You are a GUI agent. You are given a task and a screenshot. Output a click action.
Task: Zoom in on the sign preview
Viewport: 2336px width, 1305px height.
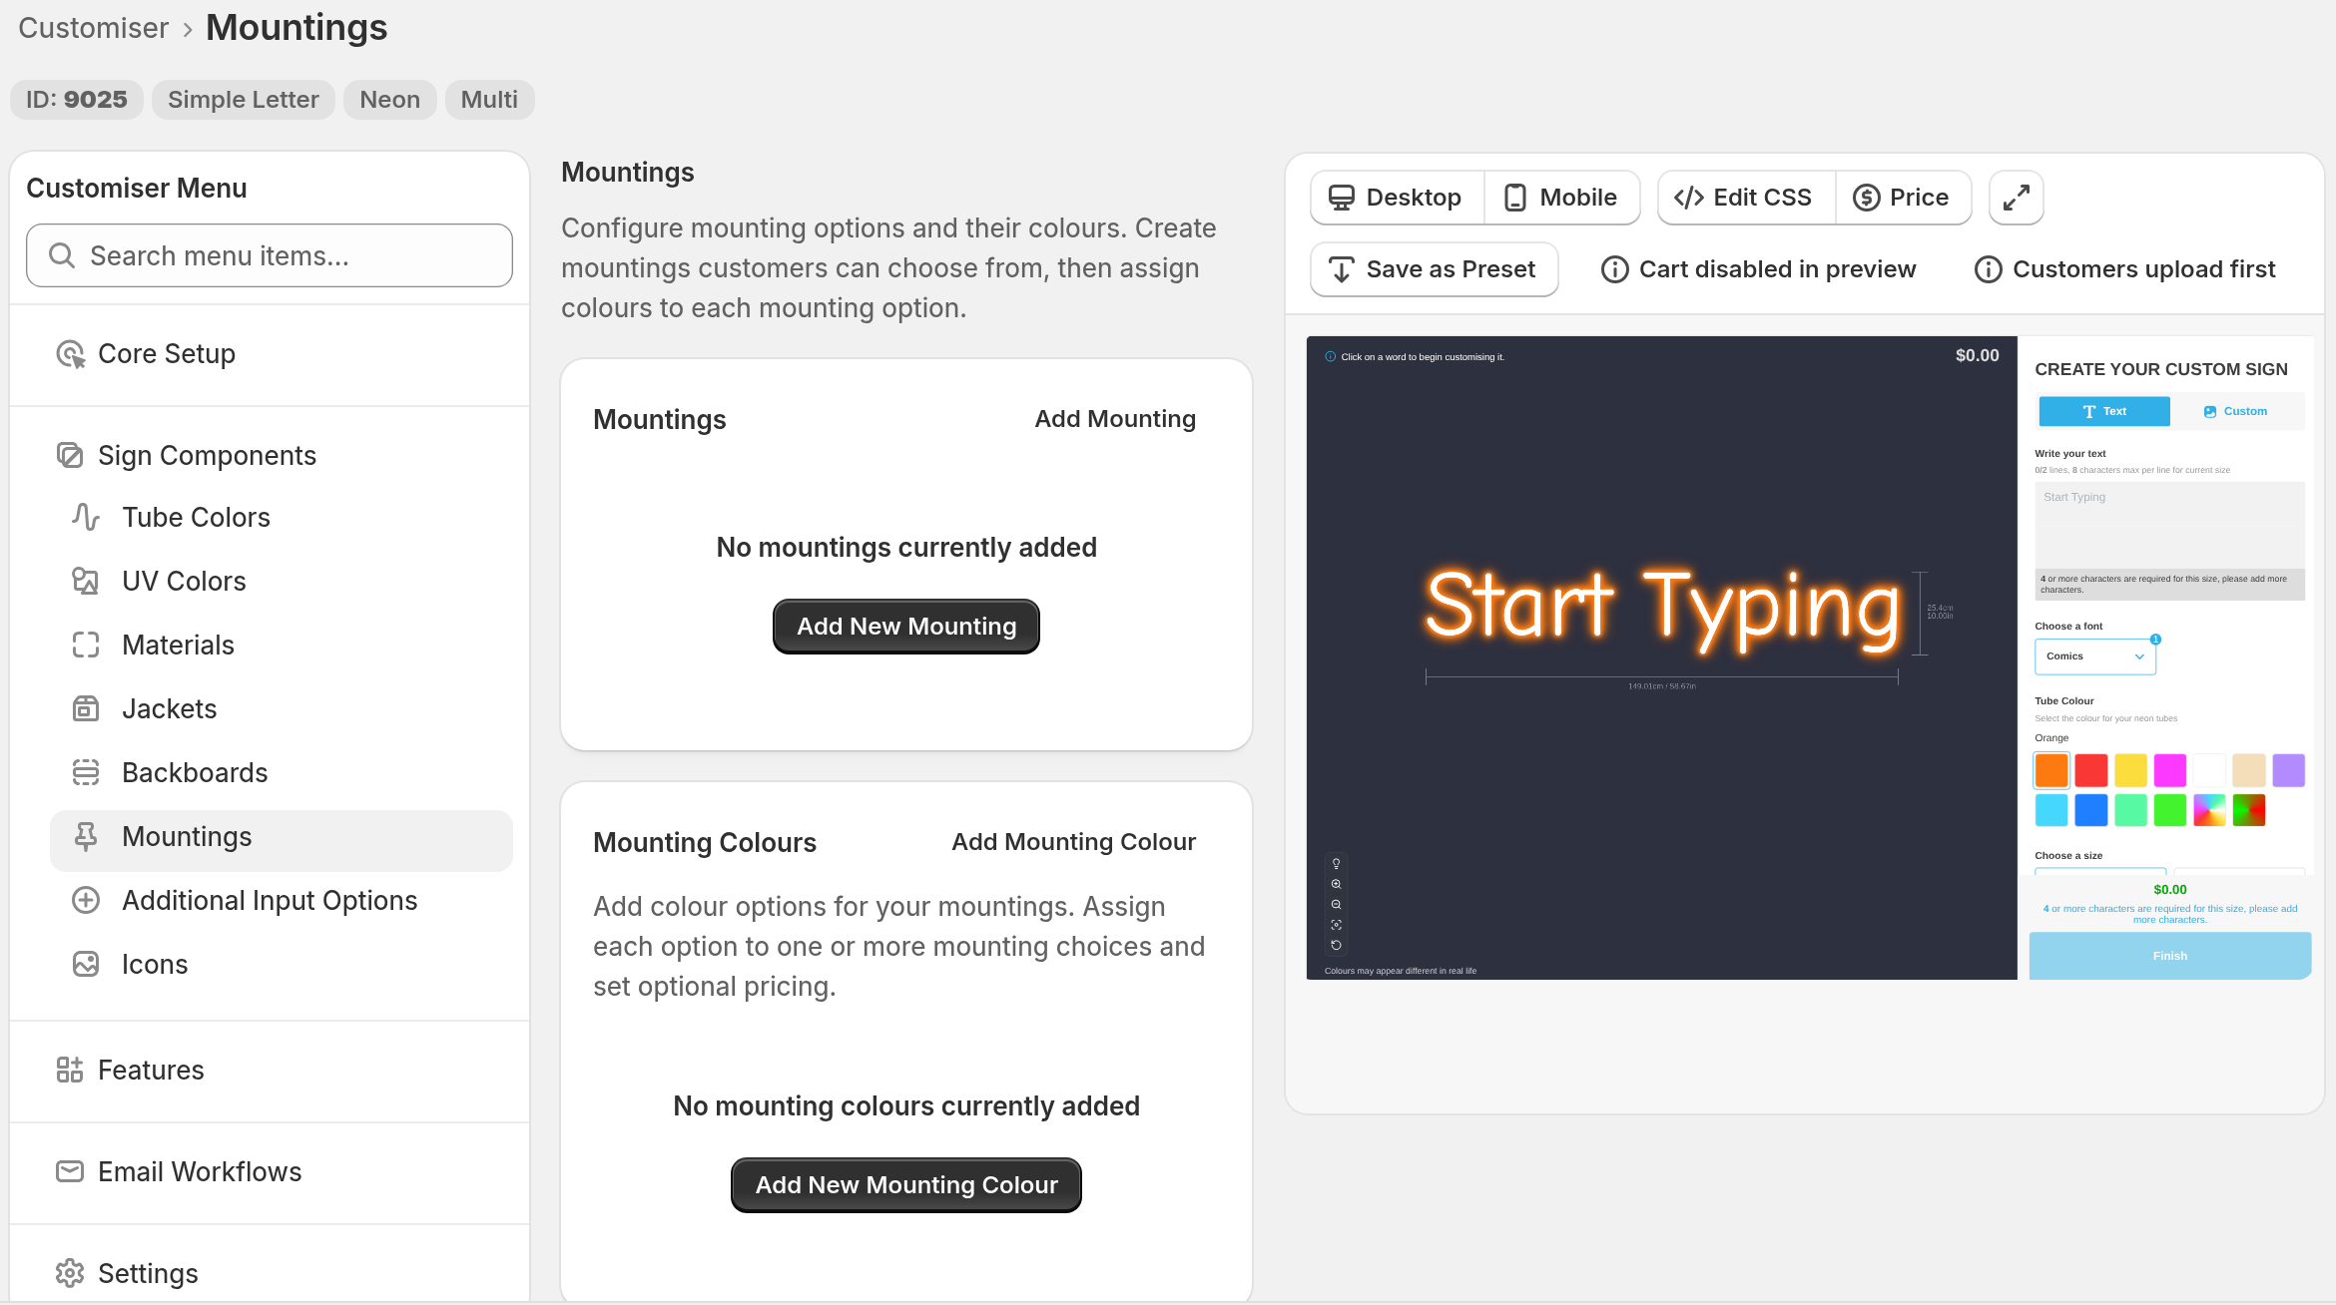[x=1336, y=884]
